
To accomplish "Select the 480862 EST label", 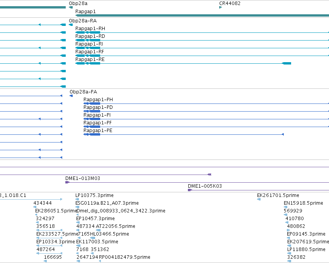I will click(x=296, y=226).
